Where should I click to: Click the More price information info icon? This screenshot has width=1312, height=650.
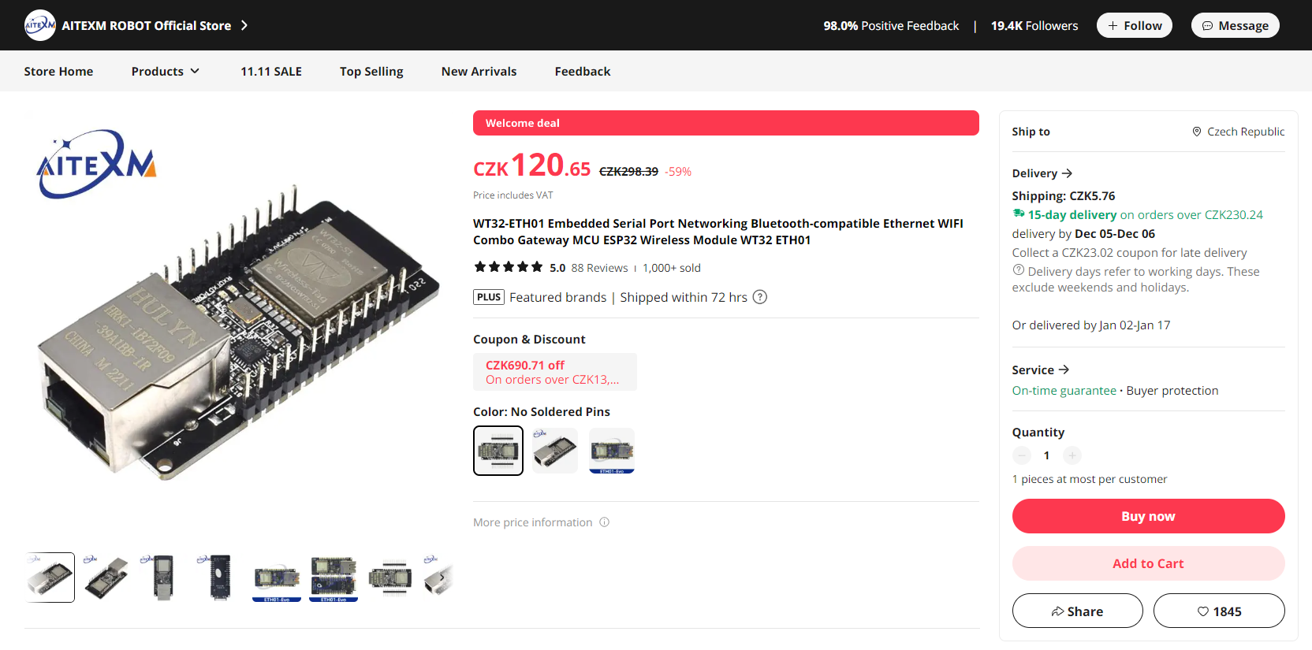(604, 522)
